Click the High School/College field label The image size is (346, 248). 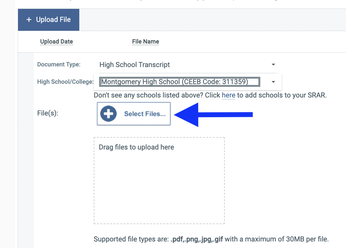(x=65, y=82)
